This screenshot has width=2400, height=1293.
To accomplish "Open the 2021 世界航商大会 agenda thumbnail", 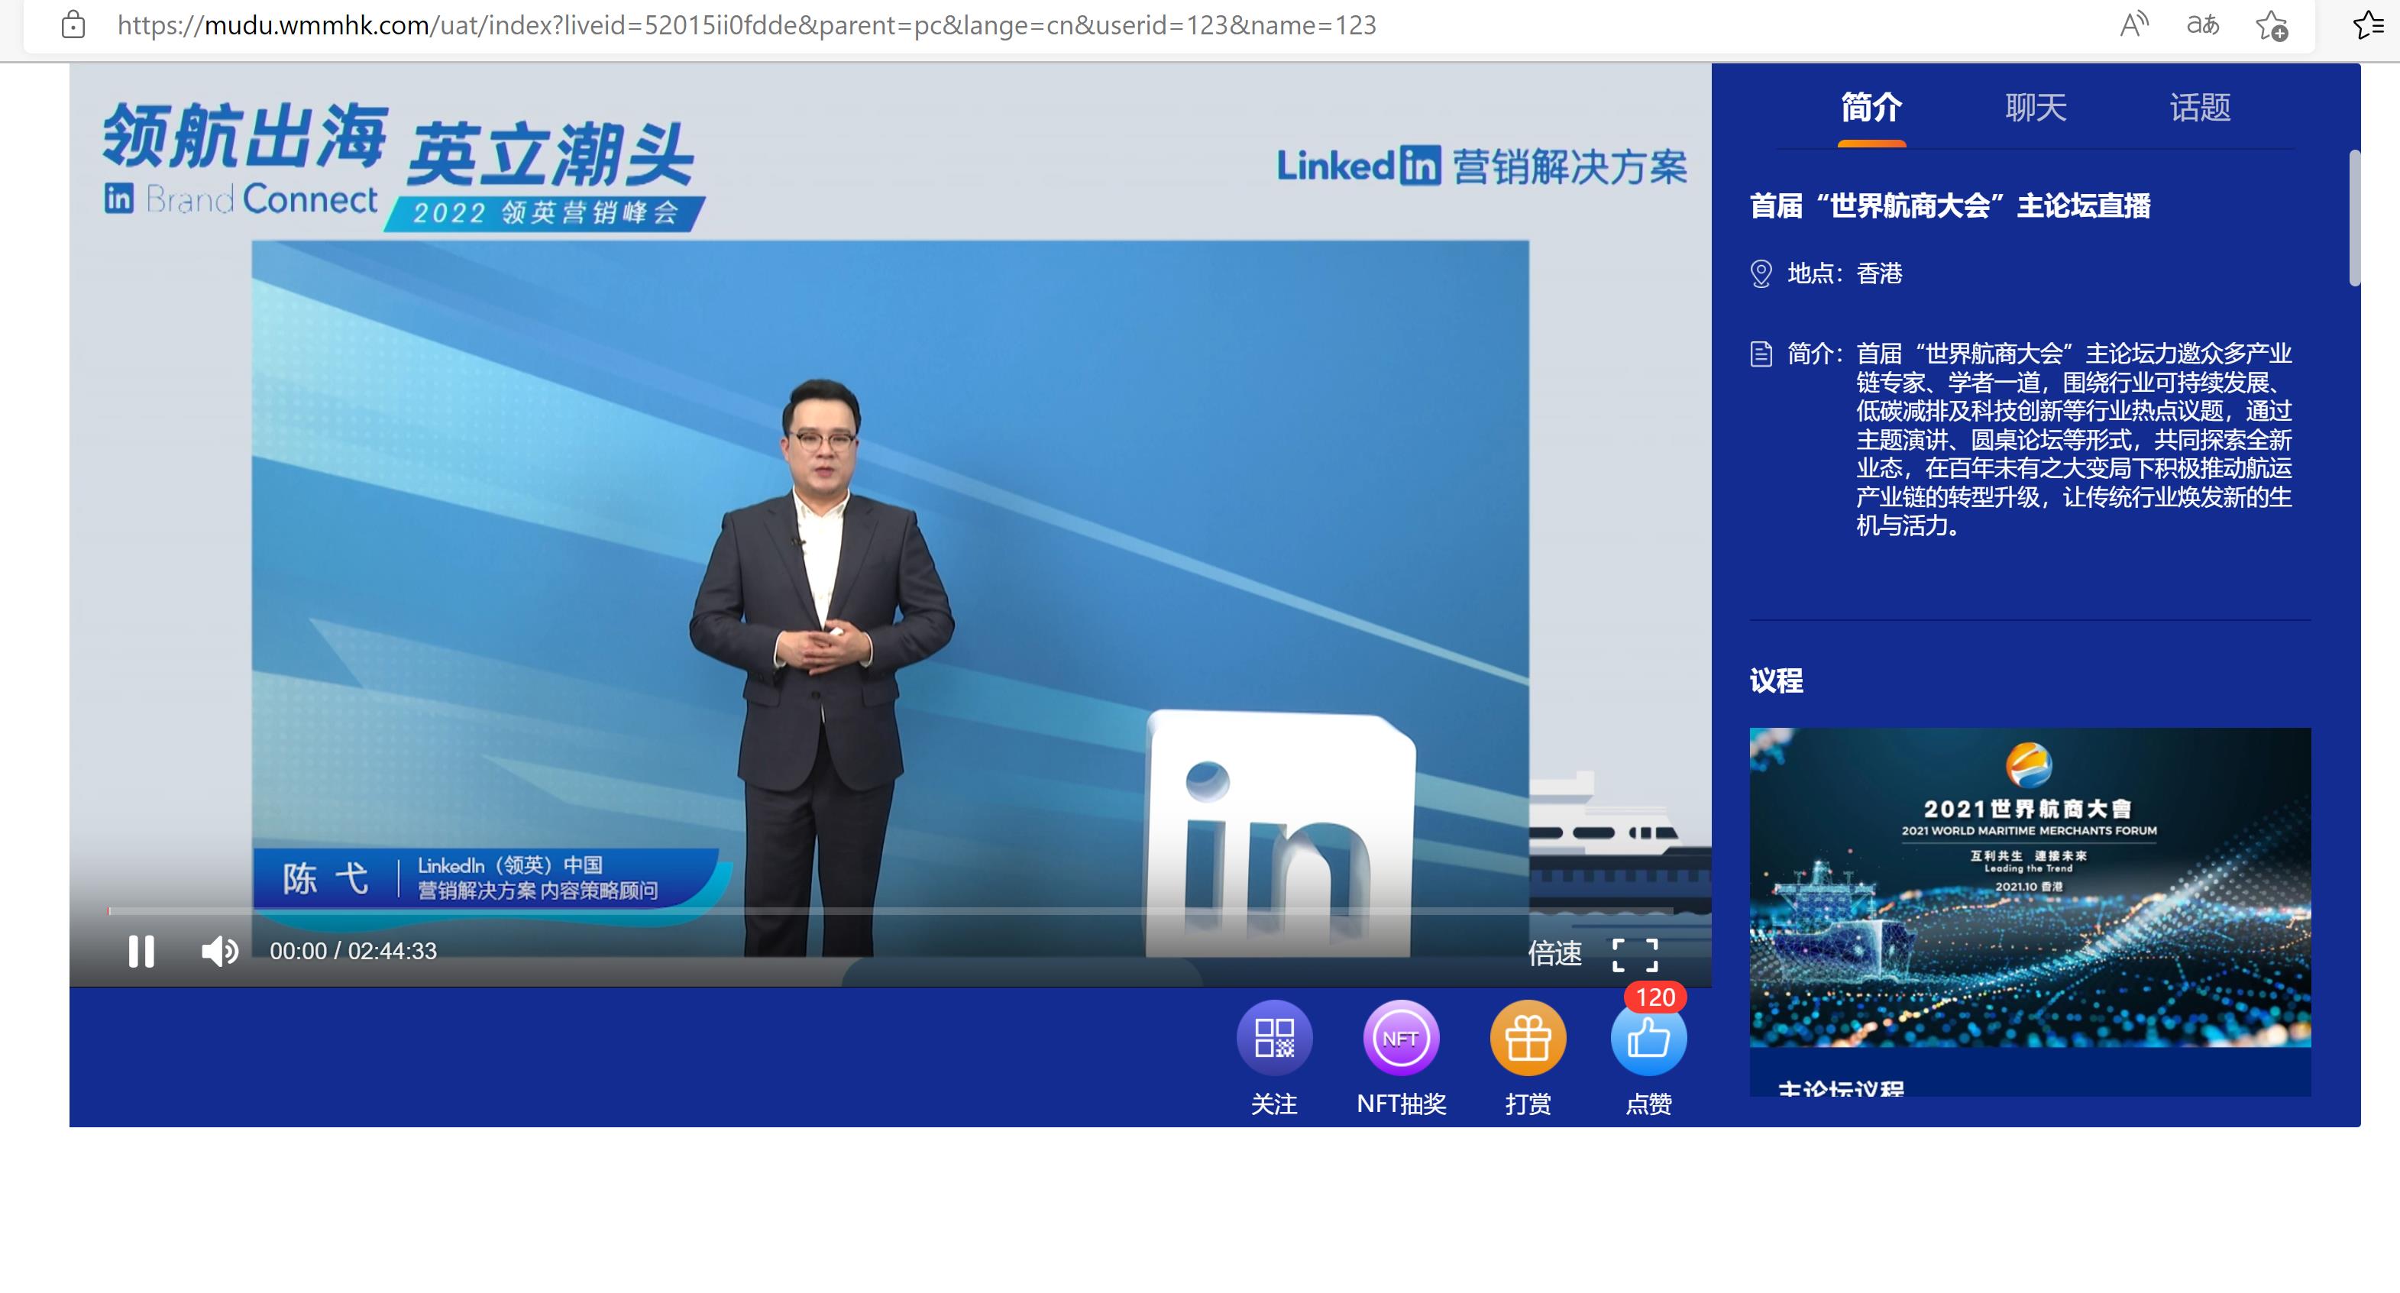I will coord(2030,887).
